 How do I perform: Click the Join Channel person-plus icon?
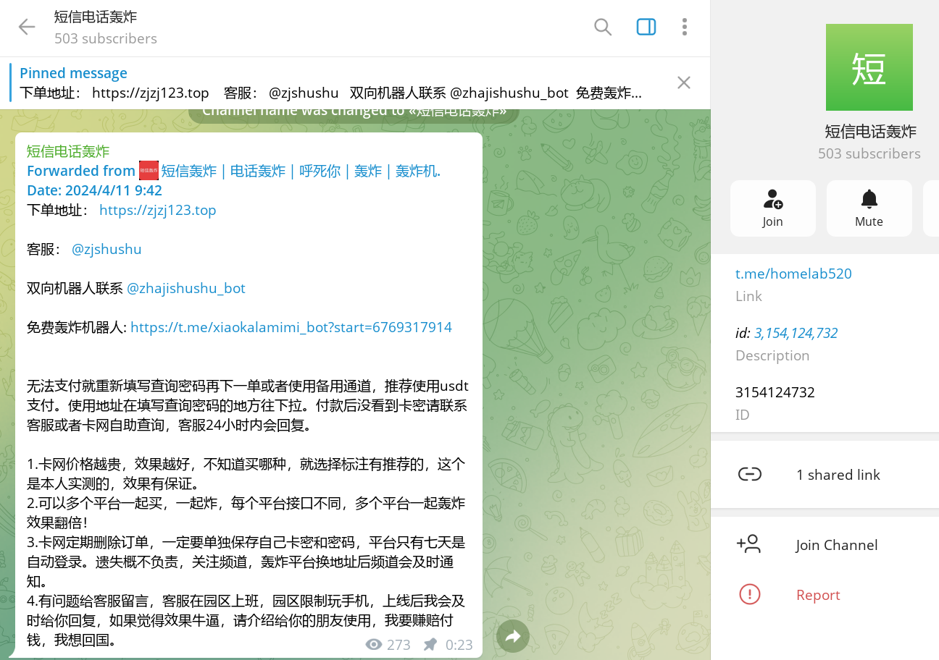coord(750,544)
